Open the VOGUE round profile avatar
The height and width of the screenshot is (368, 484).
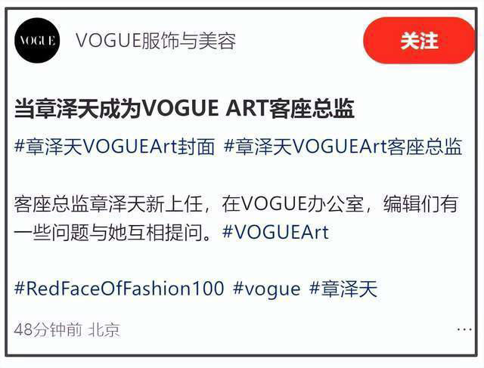pyautogui.click(x=37, y=41)
